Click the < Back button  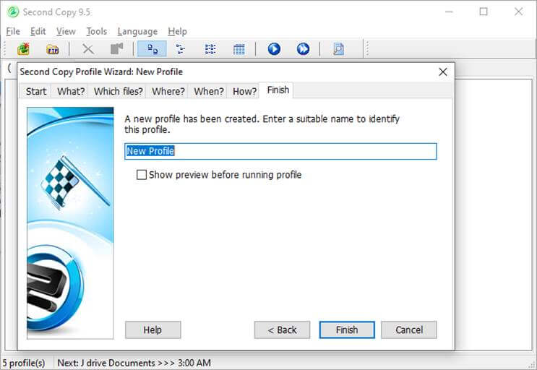[282, 330]
